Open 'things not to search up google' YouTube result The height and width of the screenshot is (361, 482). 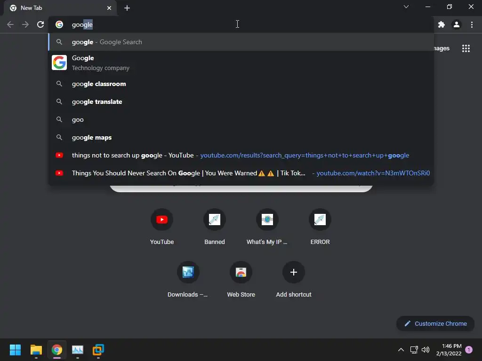click(241, 155)
